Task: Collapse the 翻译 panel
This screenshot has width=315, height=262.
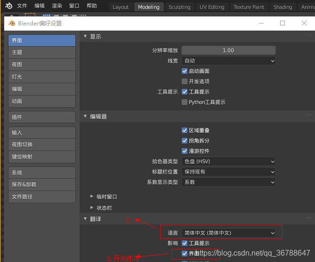Action: [85, 219]
